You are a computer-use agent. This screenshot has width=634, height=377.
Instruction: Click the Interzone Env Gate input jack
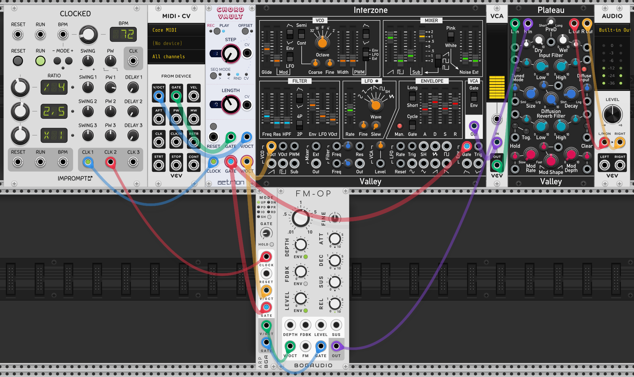(467, 146)
